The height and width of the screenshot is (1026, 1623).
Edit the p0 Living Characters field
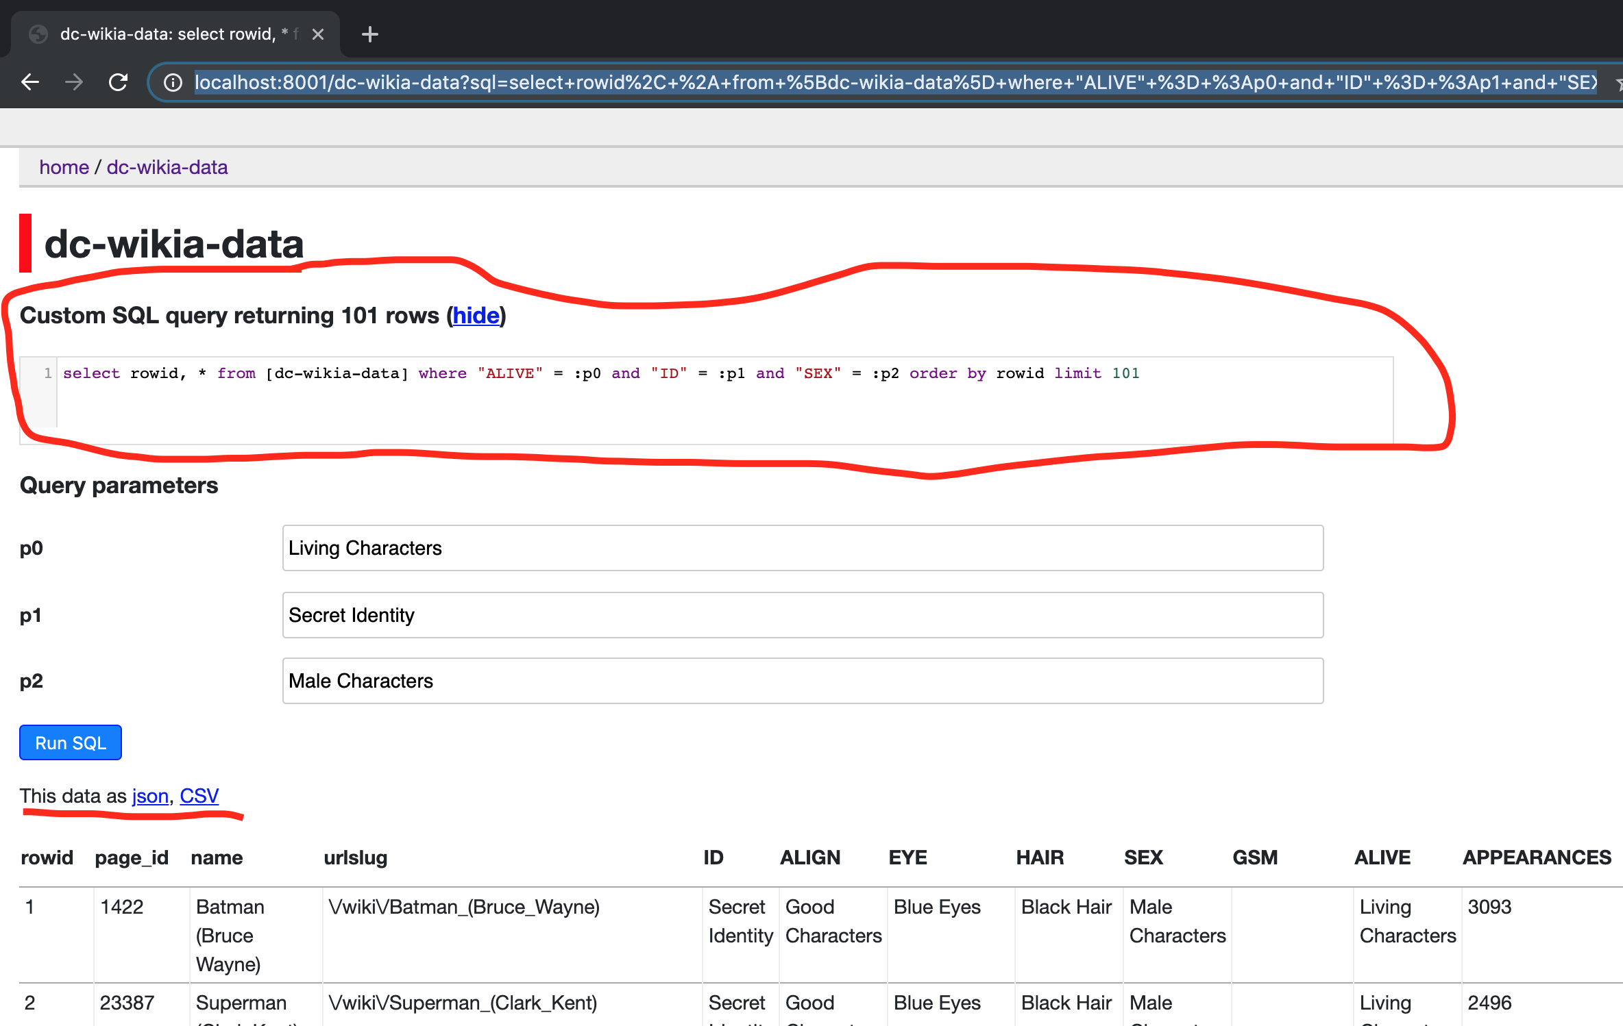tap(802, 548)
